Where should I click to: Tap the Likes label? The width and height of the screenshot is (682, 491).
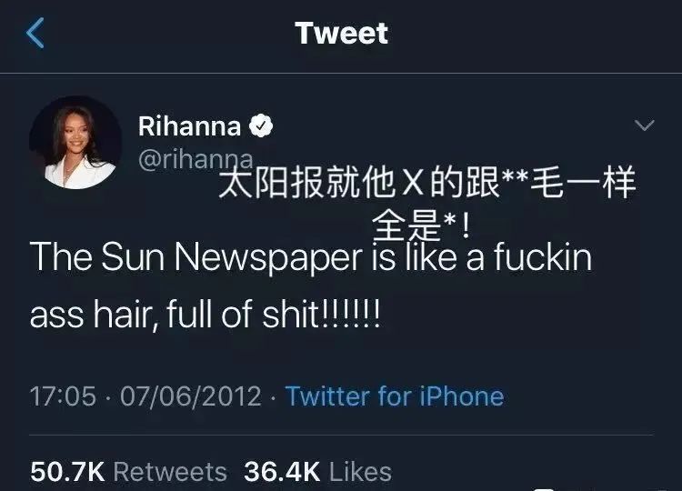[361, 471]
